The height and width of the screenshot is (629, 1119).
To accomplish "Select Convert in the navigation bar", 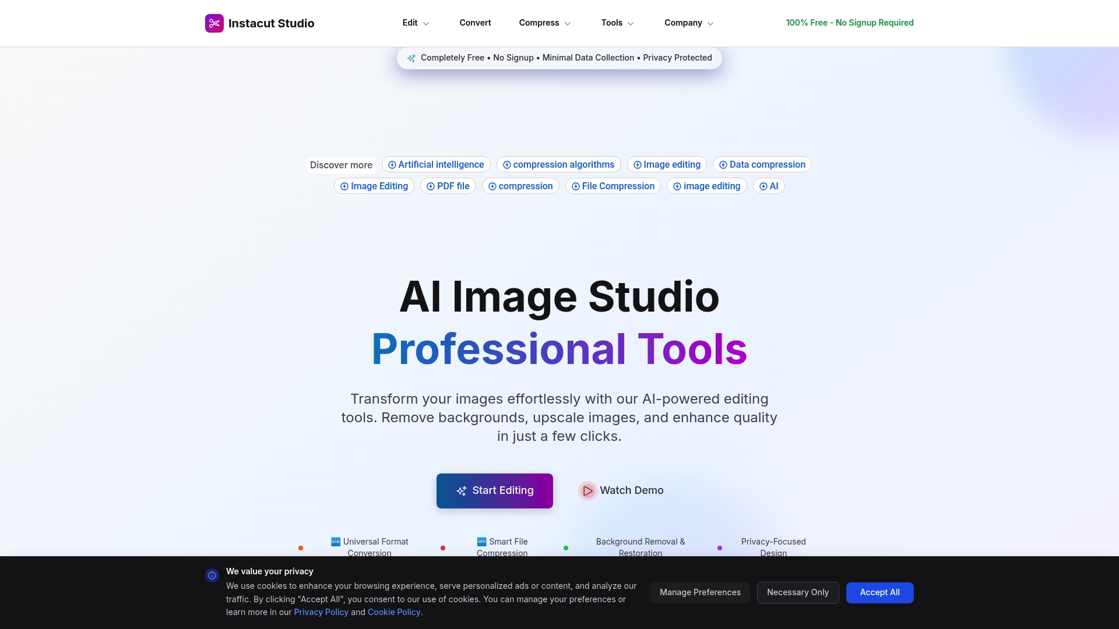I will (475, 23).
